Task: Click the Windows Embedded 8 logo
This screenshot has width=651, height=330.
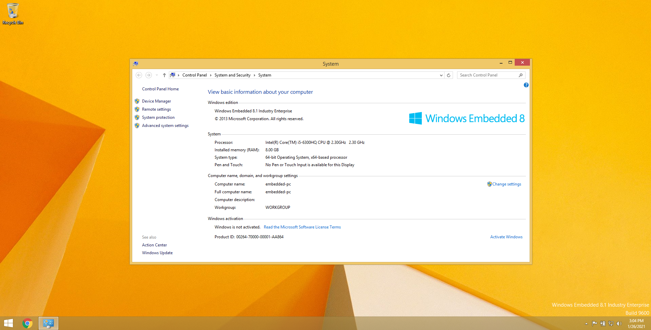Action: (467, 118)
